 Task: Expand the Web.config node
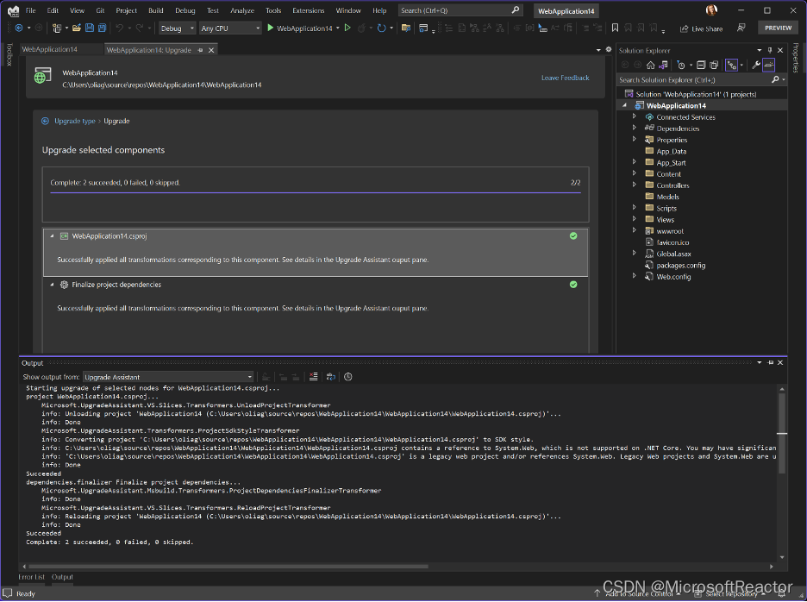pyautogui.click(x=635, y=276)
